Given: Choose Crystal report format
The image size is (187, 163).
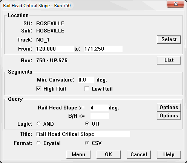Looking at the screenshot, I should (38, 143).
